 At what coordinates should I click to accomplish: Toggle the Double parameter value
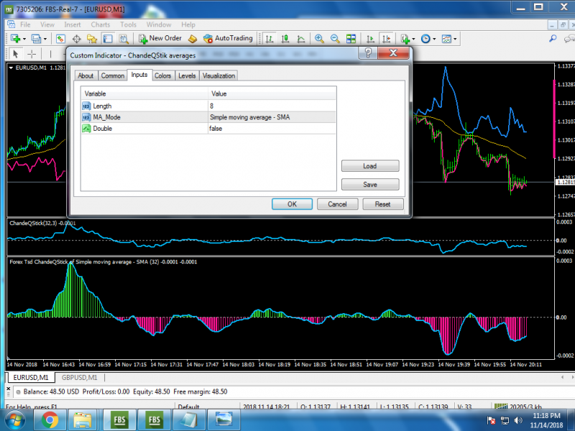(x=272, y=129)
